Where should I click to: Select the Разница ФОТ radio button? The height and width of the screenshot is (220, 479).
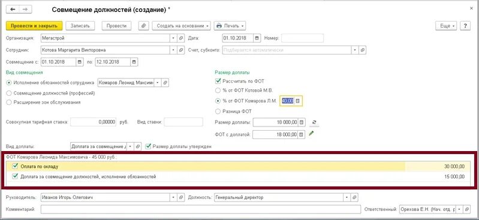click(218, 111)
